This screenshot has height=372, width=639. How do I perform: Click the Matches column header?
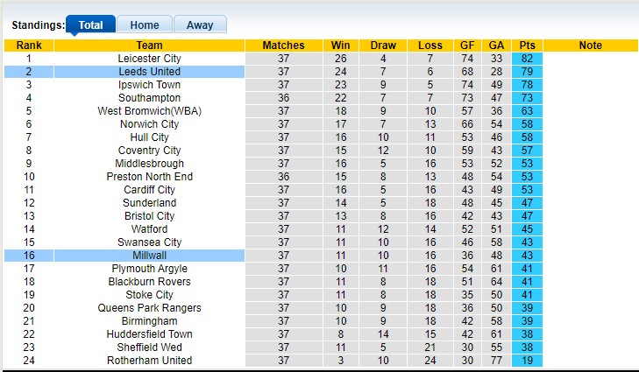(283, 46)
